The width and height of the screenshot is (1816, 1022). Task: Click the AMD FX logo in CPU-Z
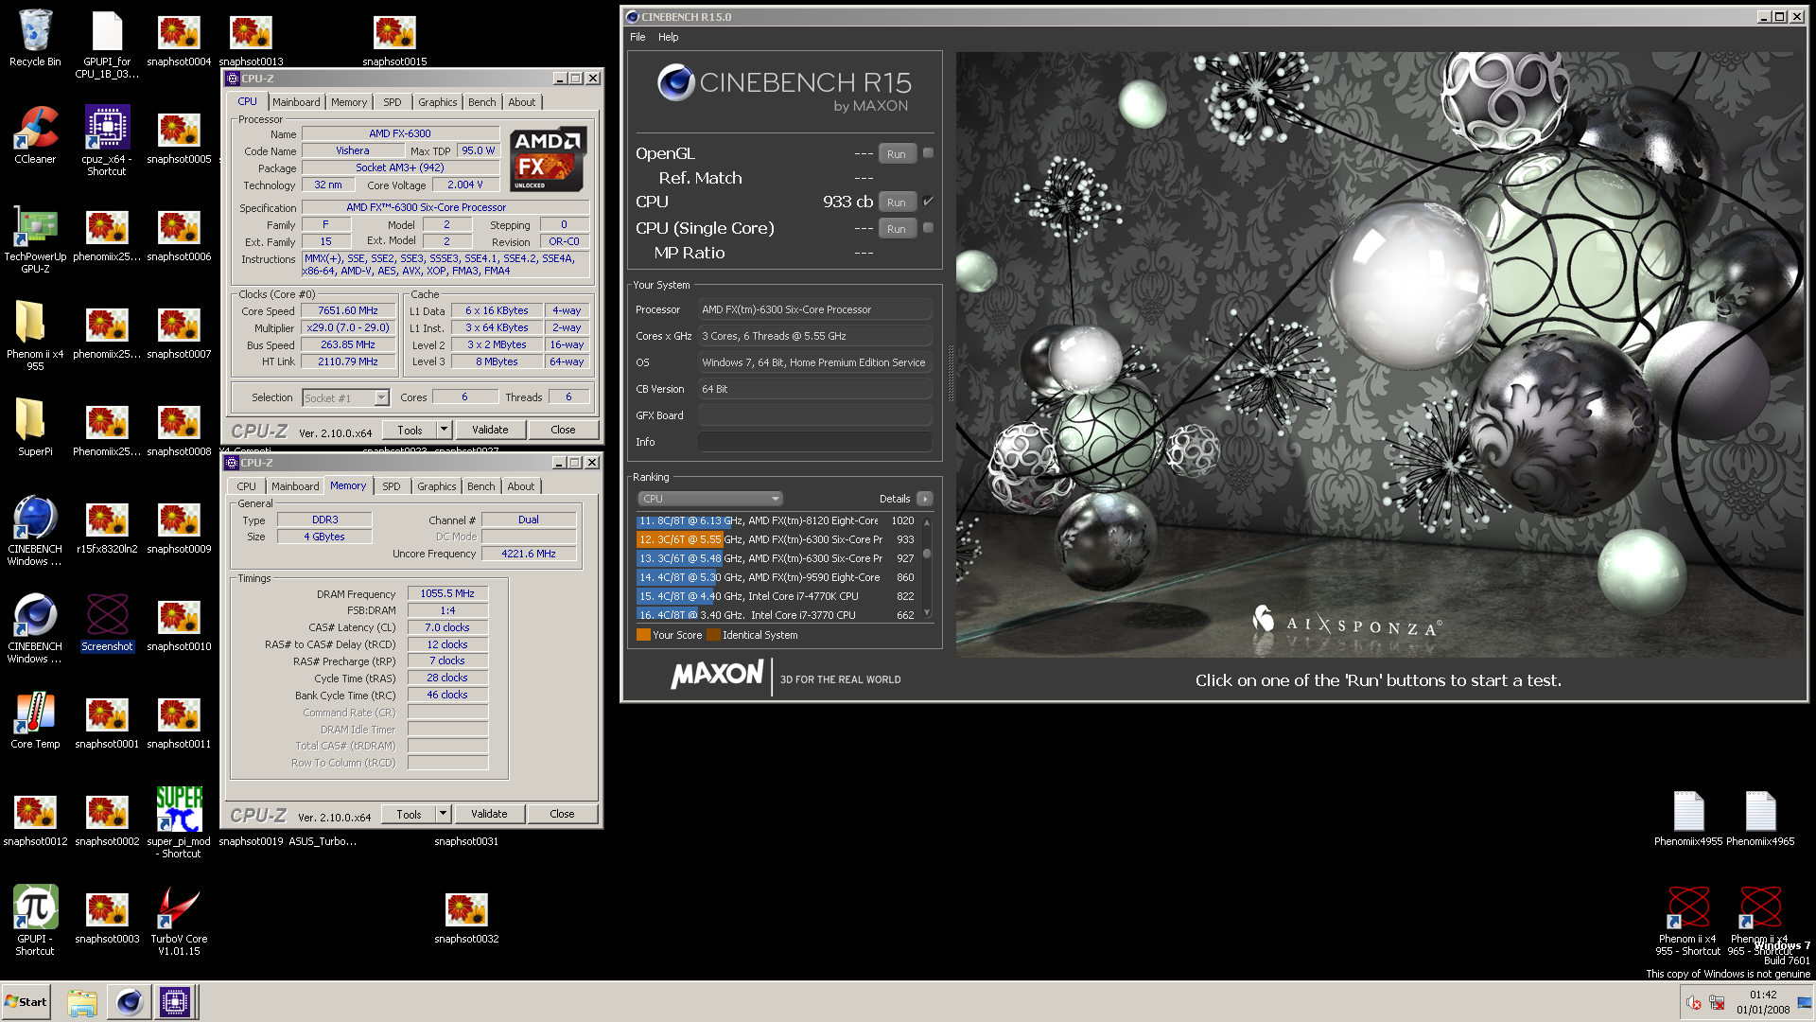coord(548,159)
